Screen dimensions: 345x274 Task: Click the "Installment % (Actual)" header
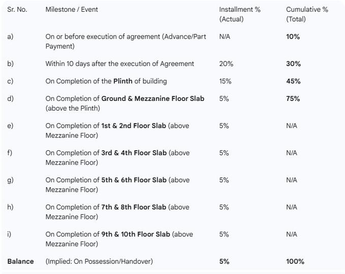pyautogui.click(x=239, y=14)
